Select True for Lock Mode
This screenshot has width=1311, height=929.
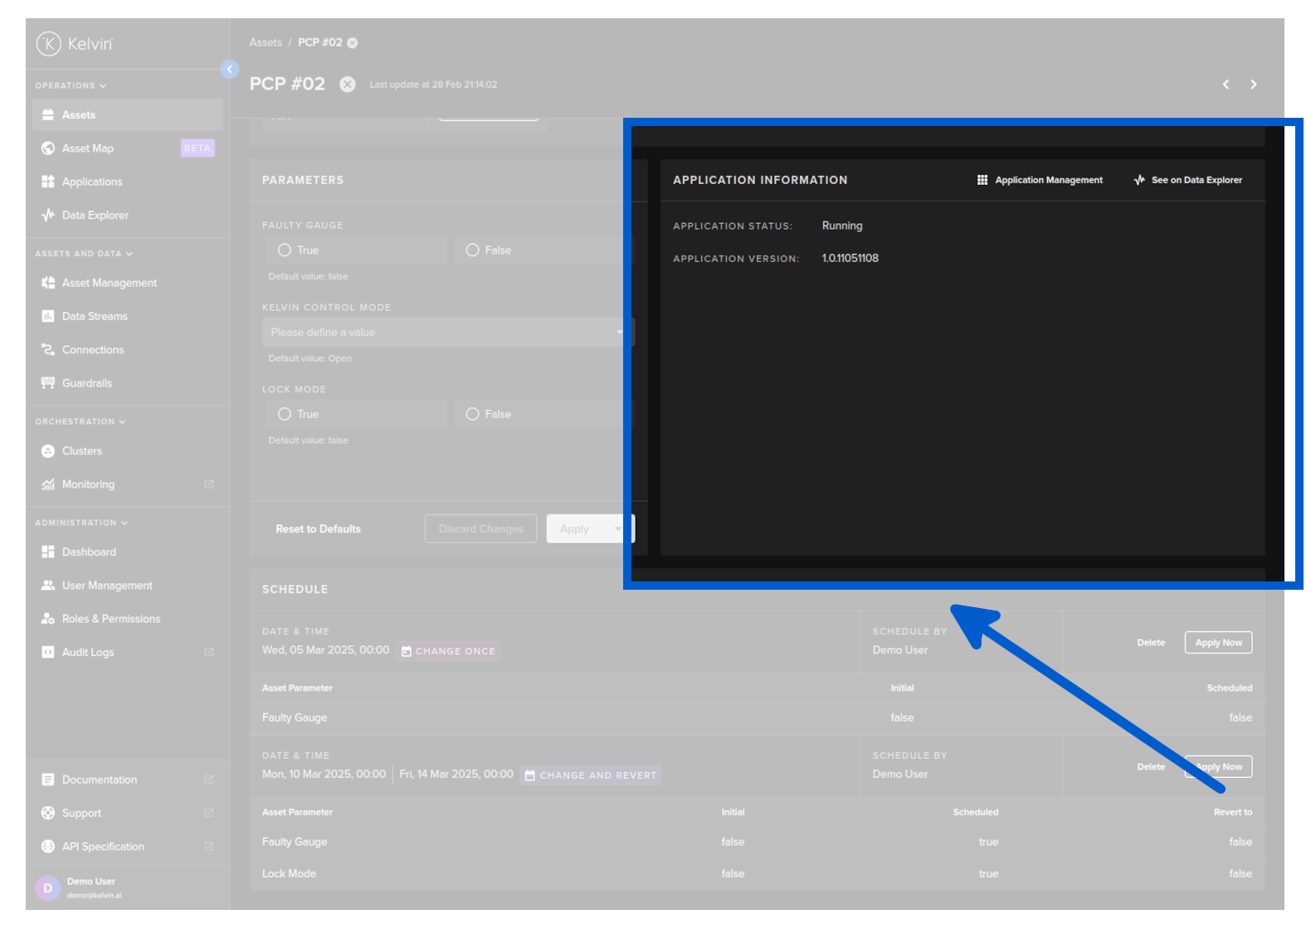click(285, 414)
